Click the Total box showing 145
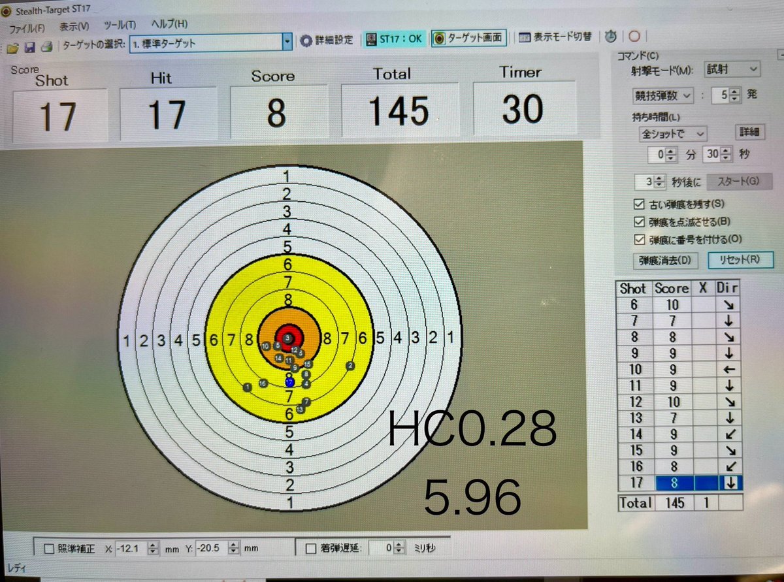Screen dimensions: 784x582 coord(400,110)
